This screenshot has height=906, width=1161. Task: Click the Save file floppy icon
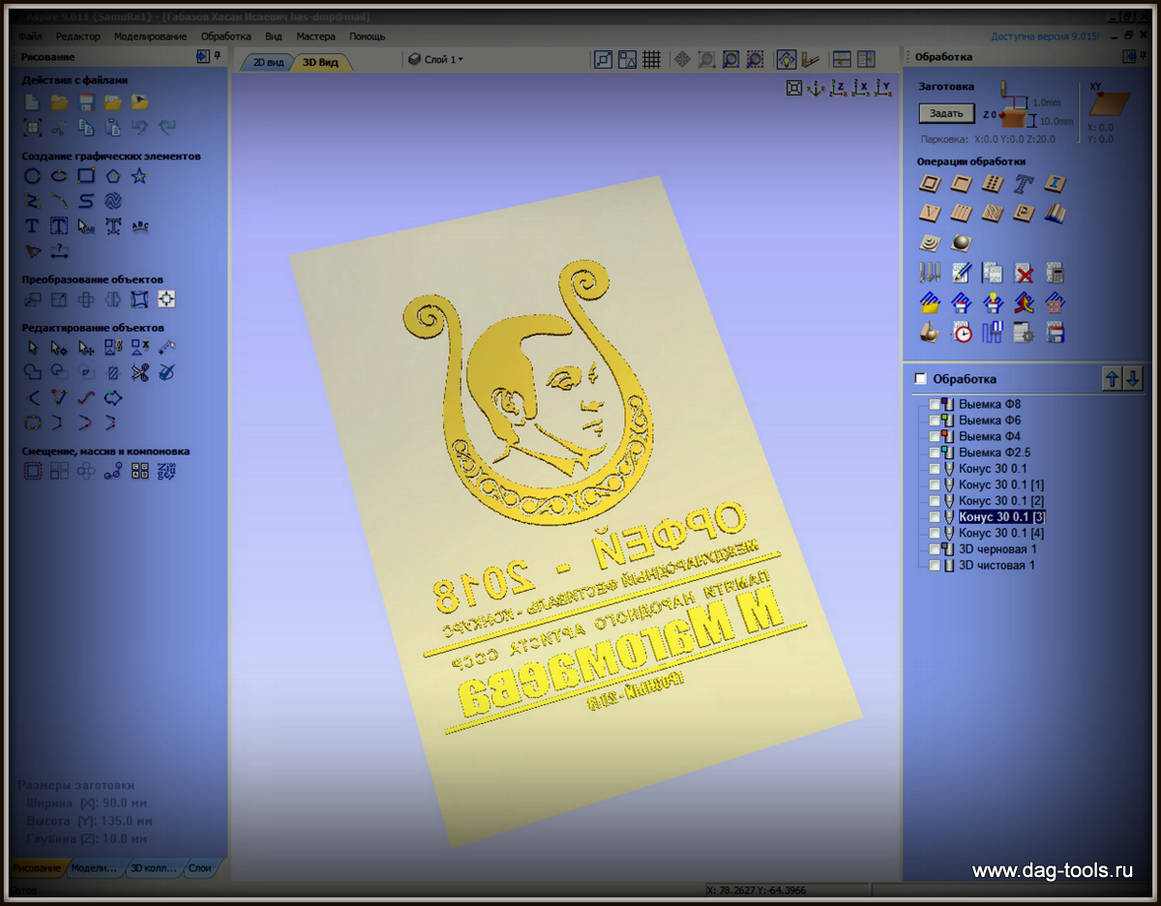86,102
